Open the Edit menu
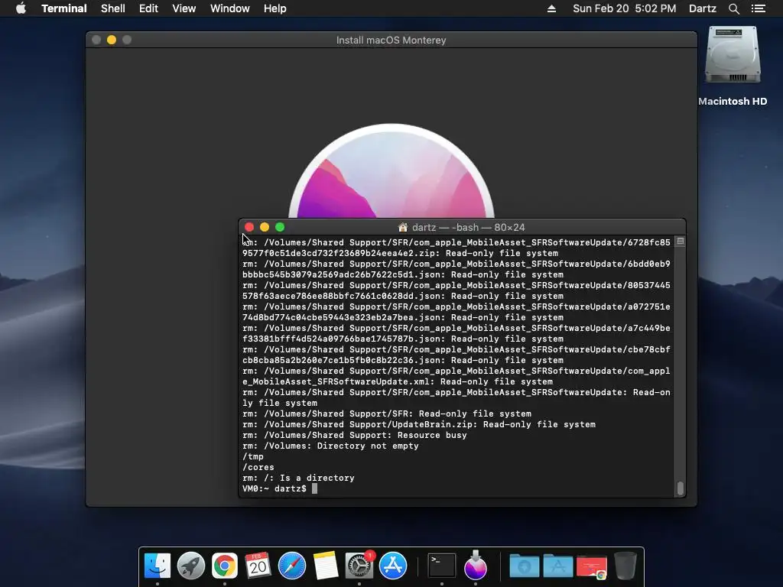Viewport: 783px width, 587px height. tap(148, 8)
